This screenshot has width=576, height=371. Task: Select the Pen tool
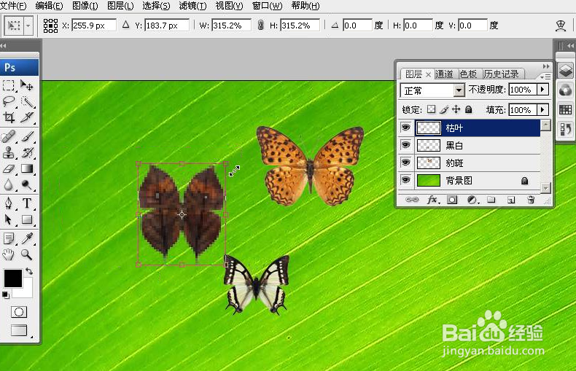9,203
